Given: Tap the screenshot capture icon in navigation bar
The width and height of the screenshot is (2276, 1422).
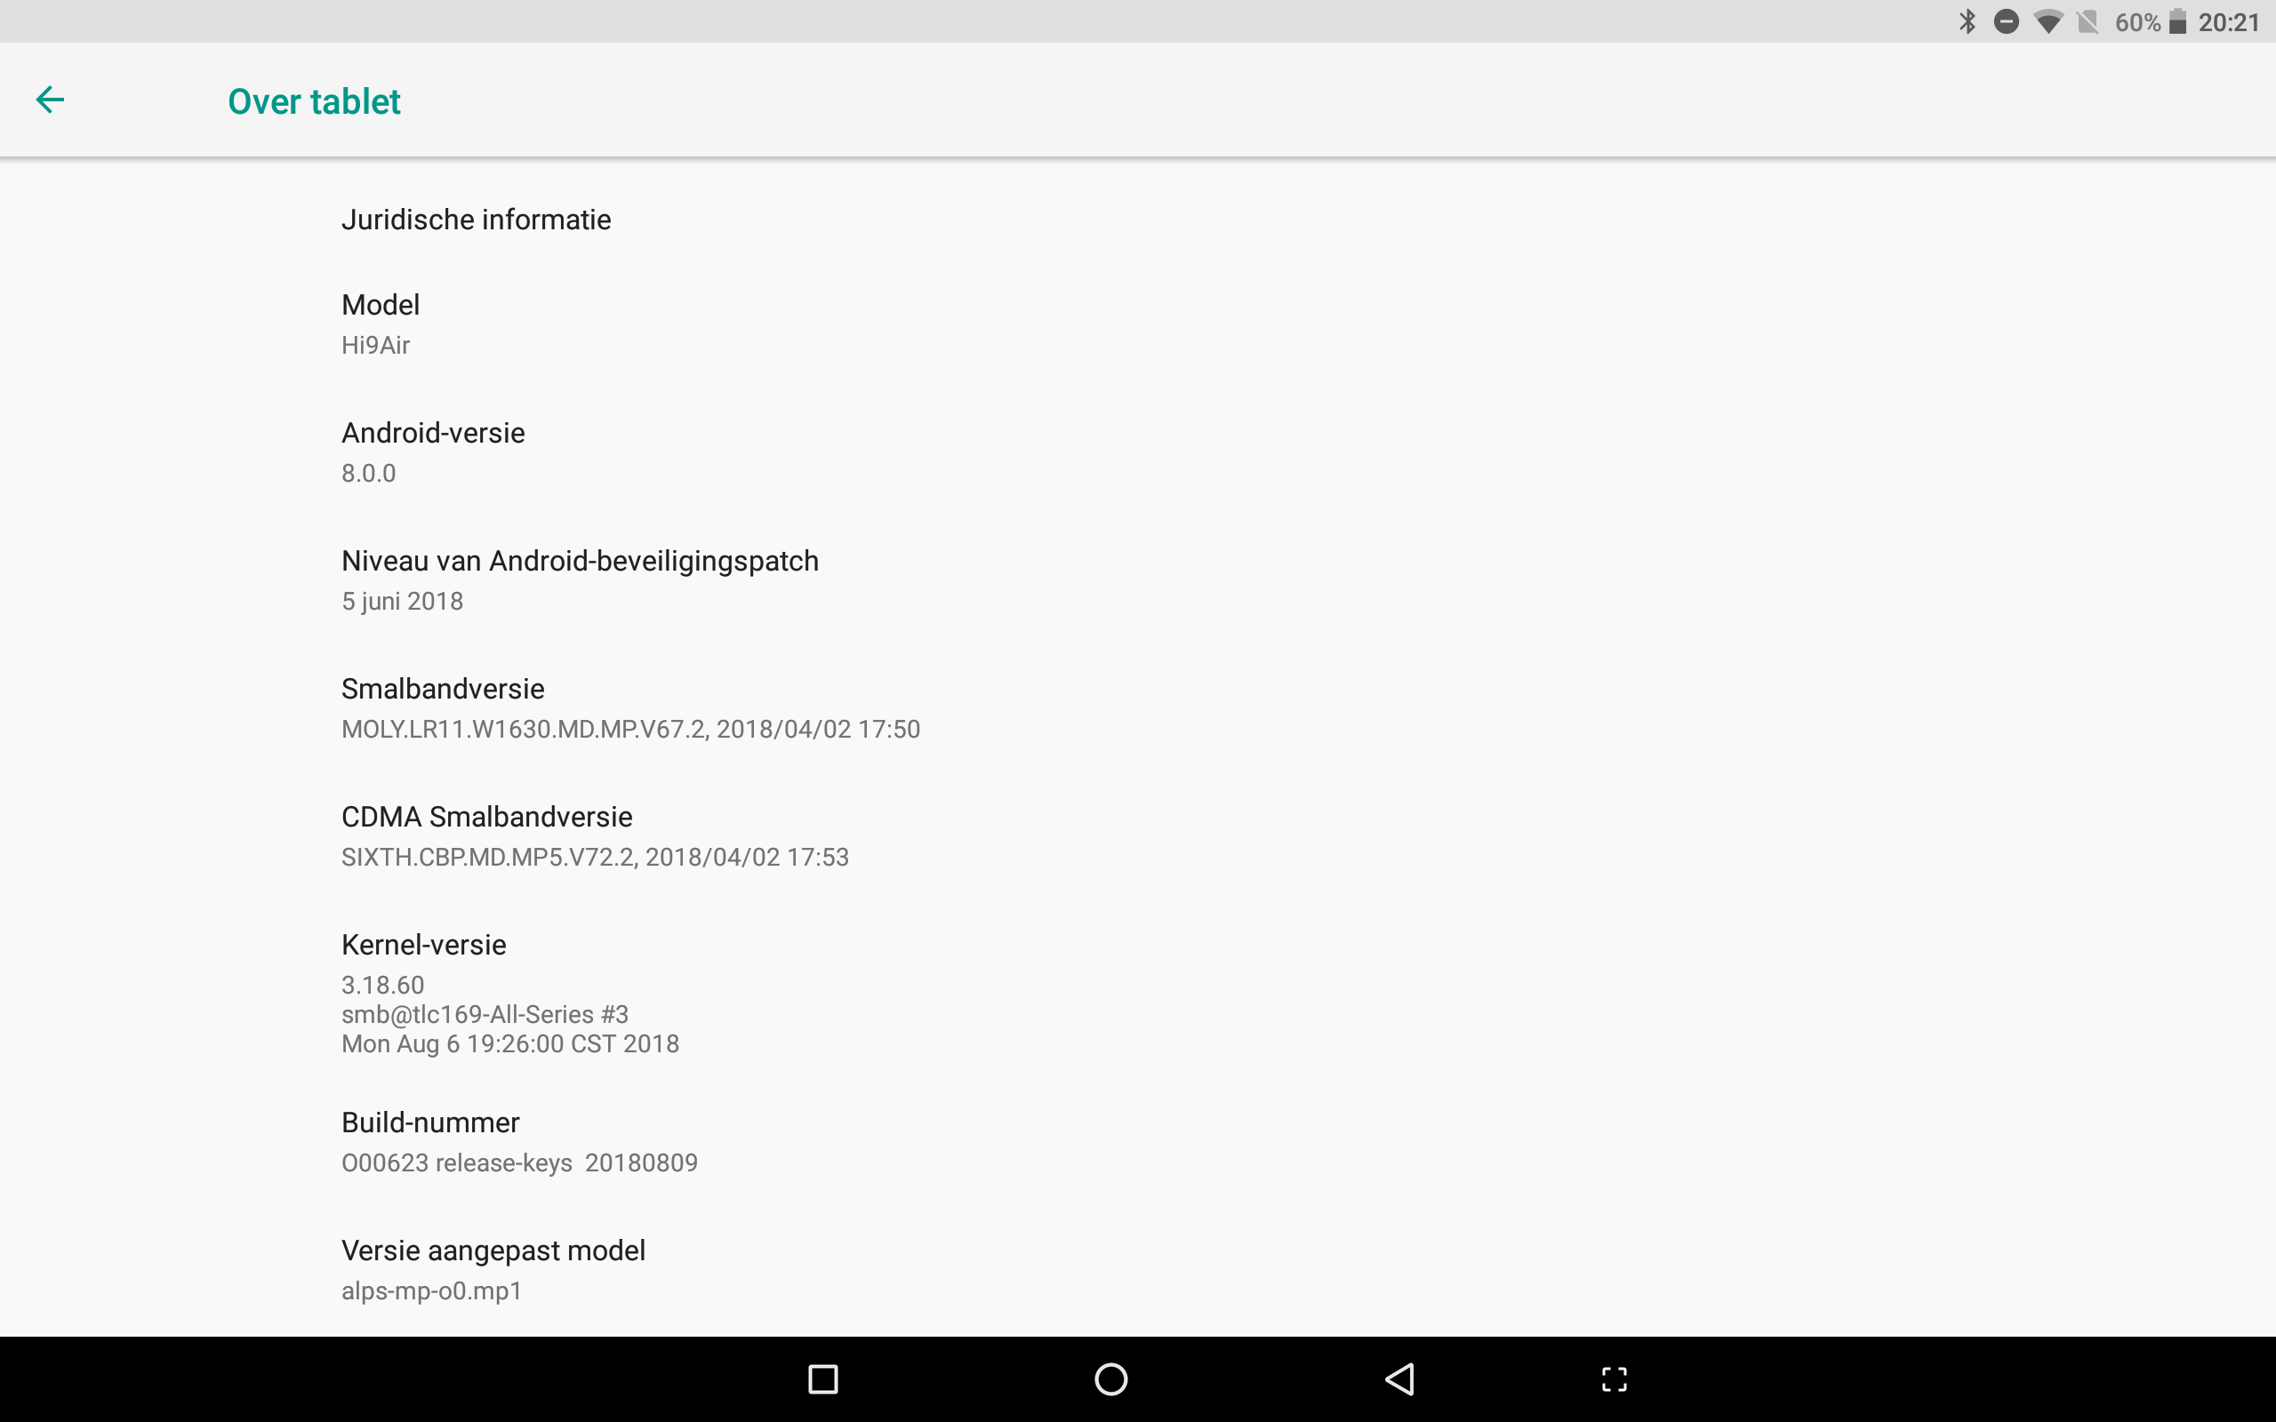Looking at the screenshot, I should click(1614, 1378).
